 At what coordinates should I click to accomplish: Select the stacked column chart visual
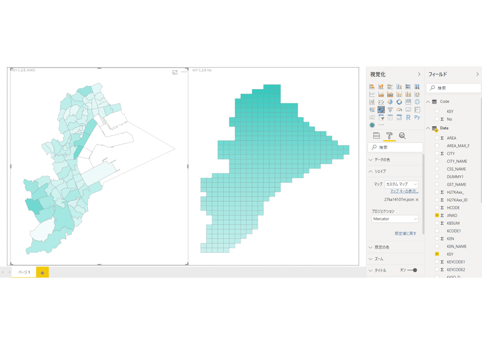pos(381,87)
